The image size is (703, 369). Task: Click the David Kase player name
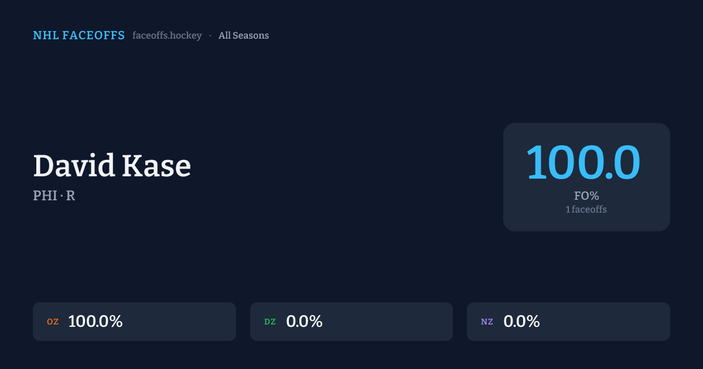point(112,166)
